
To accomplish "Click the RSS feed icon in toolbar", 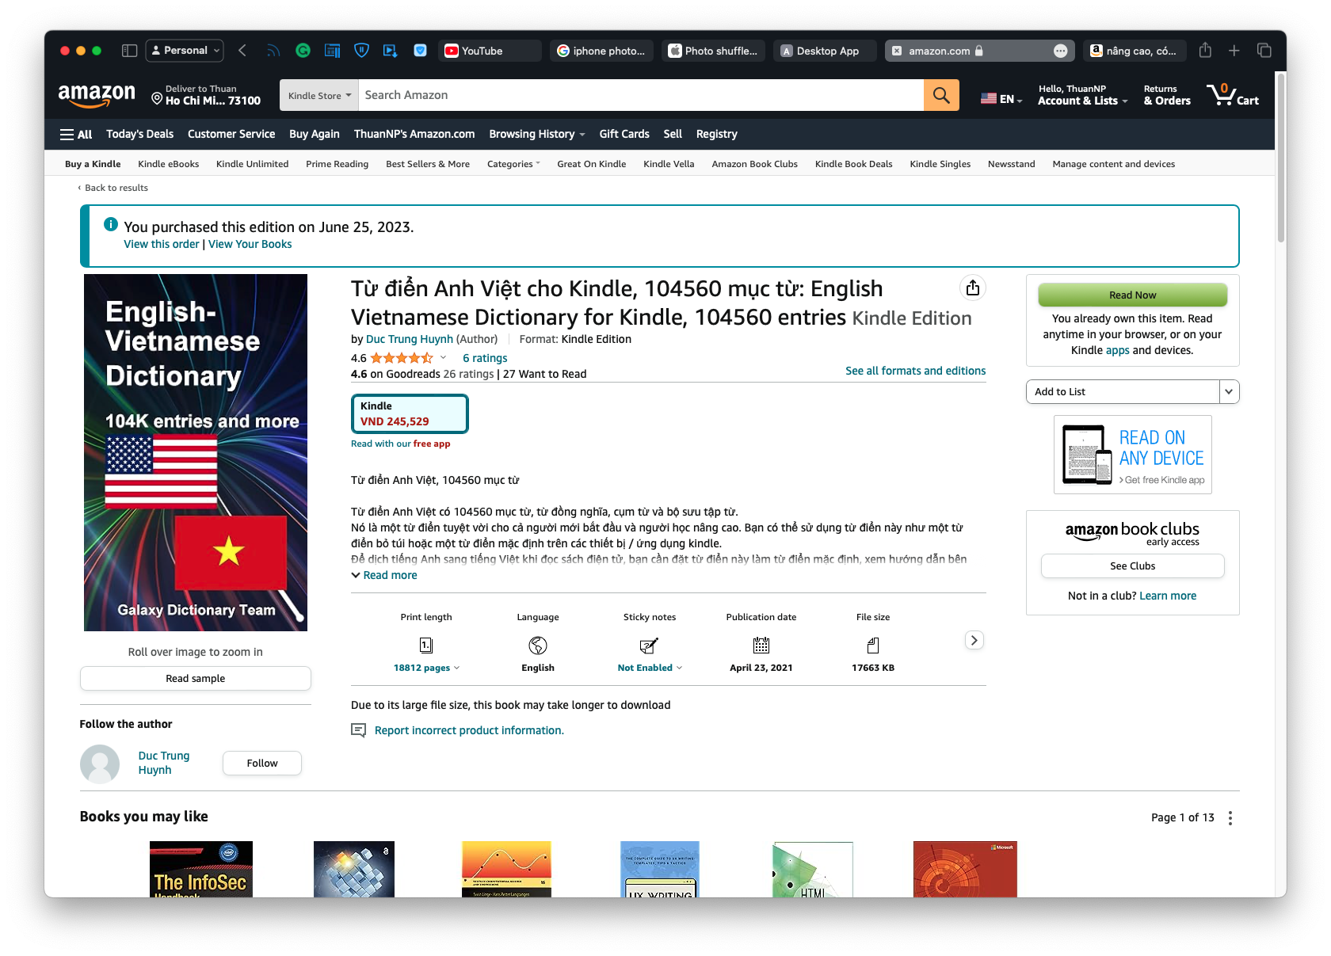I will pyautogui.click(x=273, y=51).
